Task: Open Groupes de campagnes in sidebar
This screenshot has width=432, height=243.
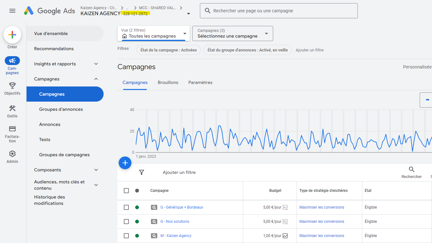Action: coord(65,155)
